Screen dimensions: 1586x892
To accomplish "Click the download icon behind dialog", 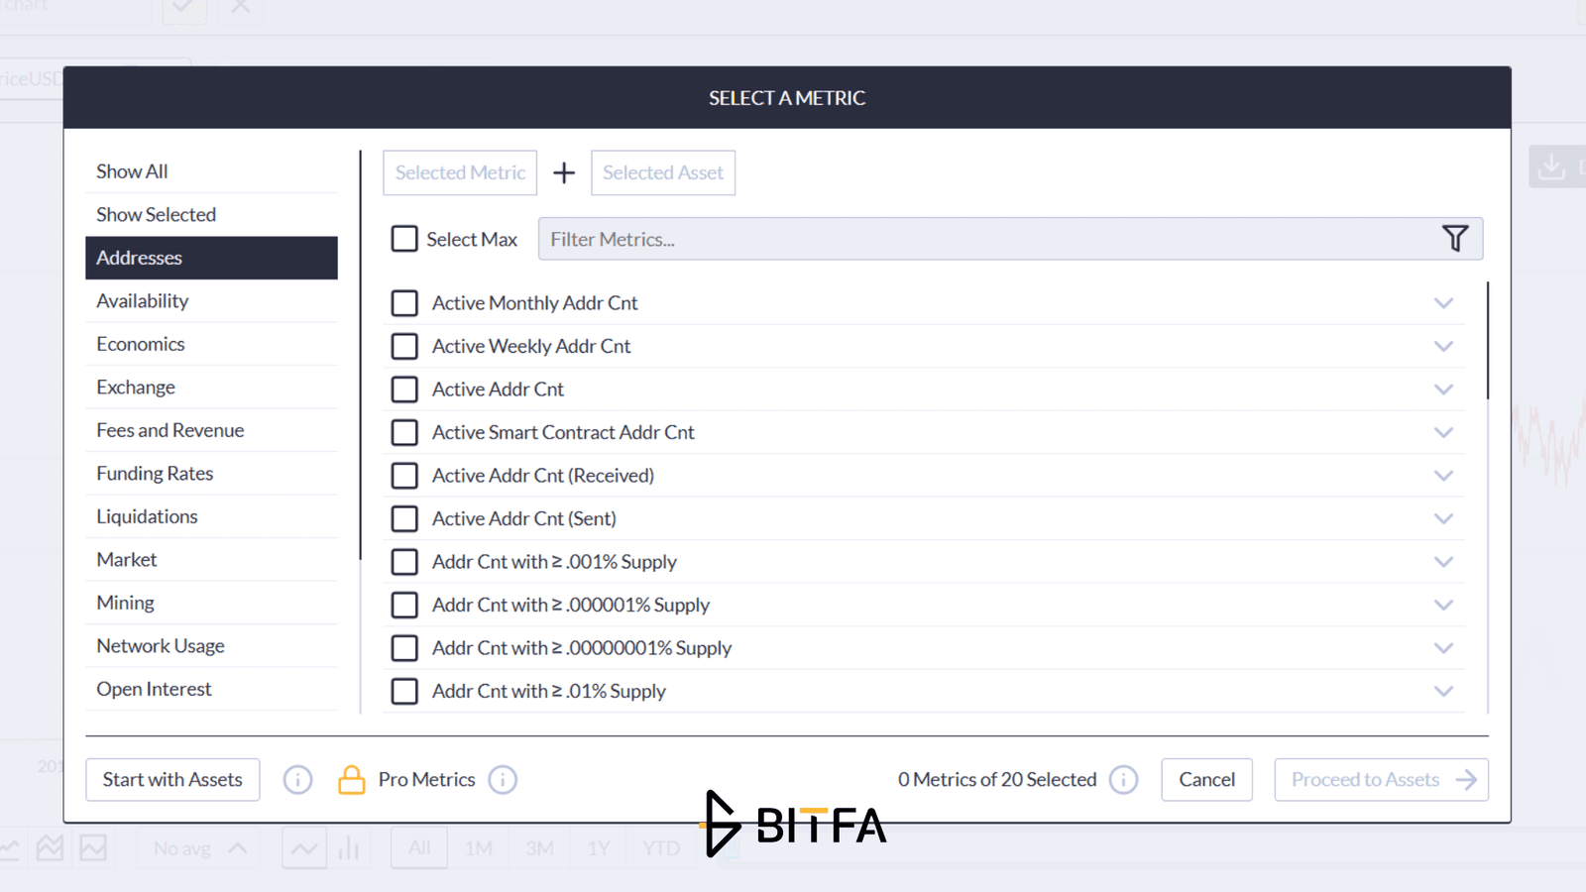I will coord(1551,167).
